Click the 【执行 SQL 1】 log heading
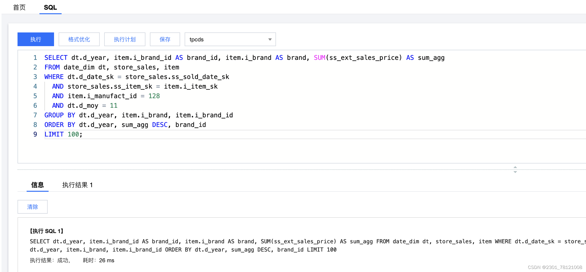Viewport: 586px width, 272px height. 46,231
